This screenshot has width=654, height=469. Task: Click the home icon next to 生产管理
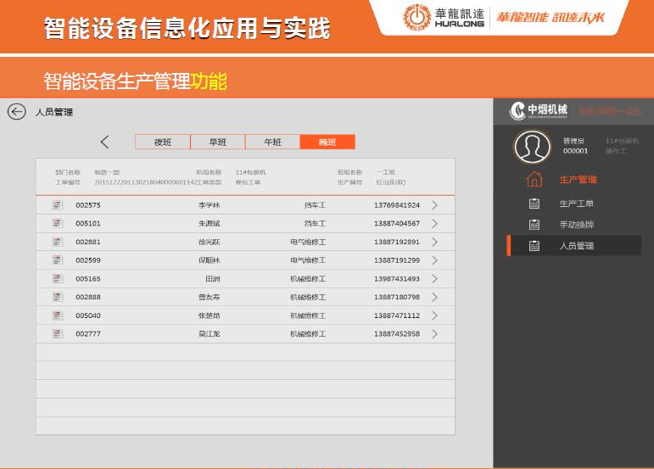(x=534, y=180)
